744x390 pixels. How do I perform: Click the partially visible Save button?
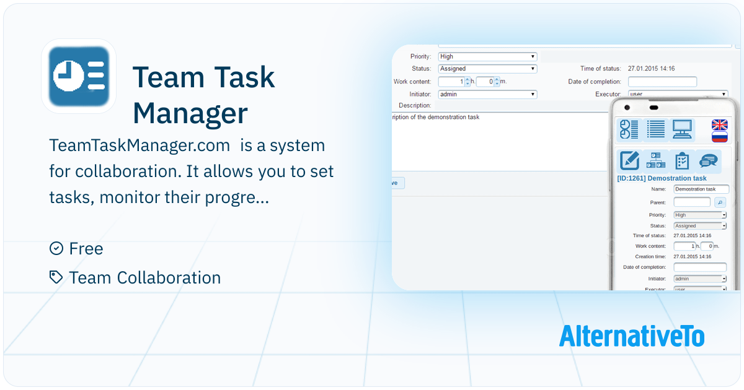tap(398, 183)
